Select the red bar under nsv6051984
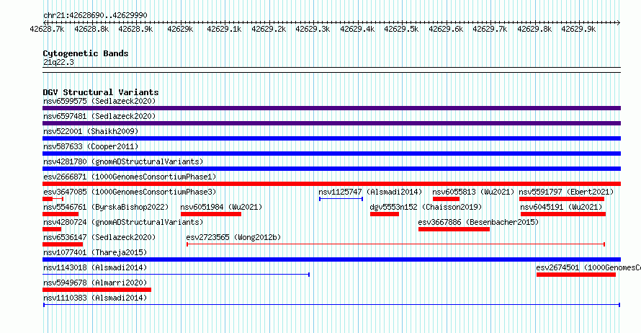Image resolution: width=641 pixels, height=333 pixels. tap(211, 214)
